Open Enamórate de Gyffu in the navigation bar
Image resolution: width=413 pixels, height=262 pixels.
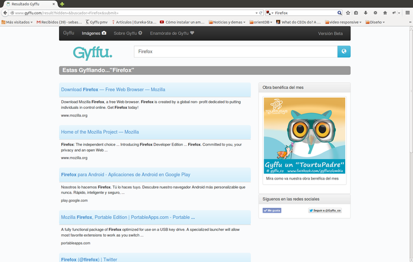pos(172,33)
